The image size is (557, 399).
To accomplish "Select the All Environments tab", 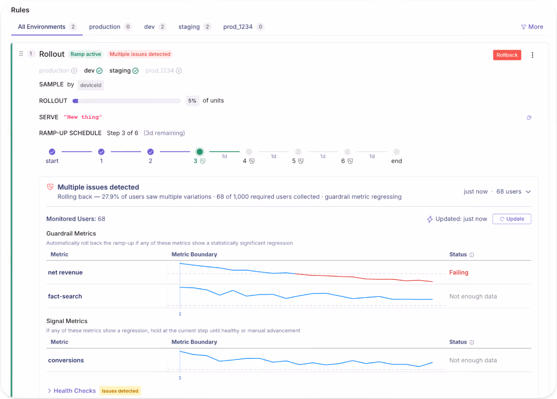I will click(x=47, y=27).
